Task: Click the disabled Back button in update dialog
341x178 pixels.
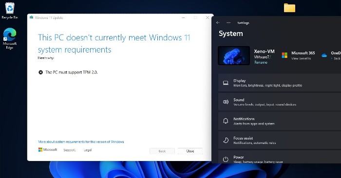Action: (x=162, y=151)
